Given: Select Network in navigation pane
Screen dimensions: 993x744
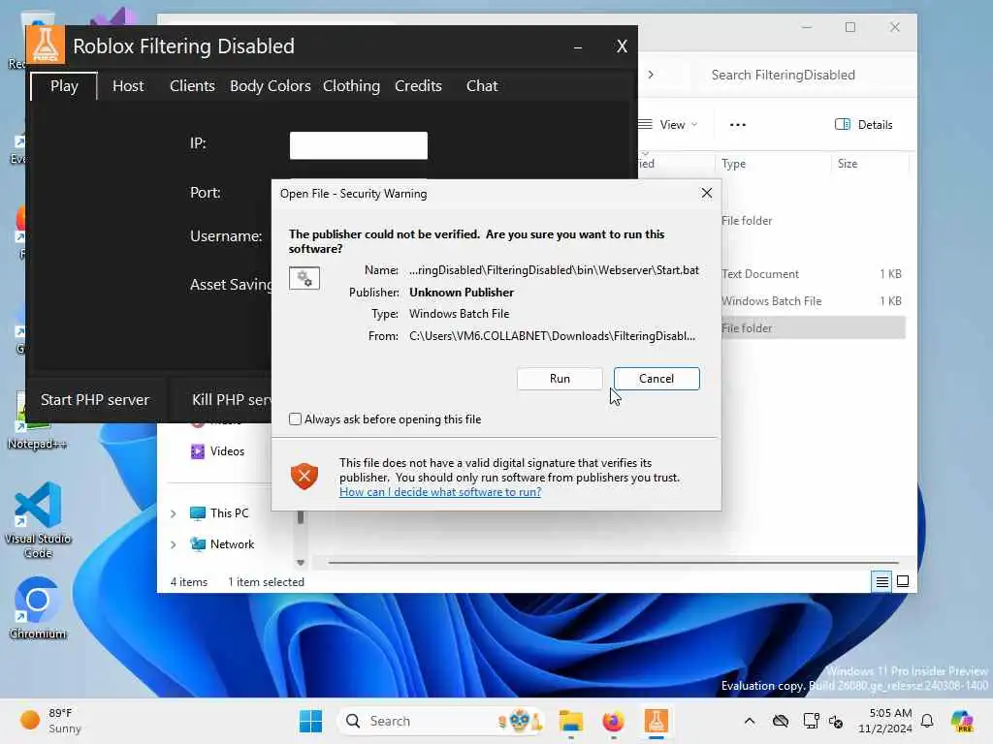Looking at the screenshot, I should pyautogui.click(x=222, y=544).
